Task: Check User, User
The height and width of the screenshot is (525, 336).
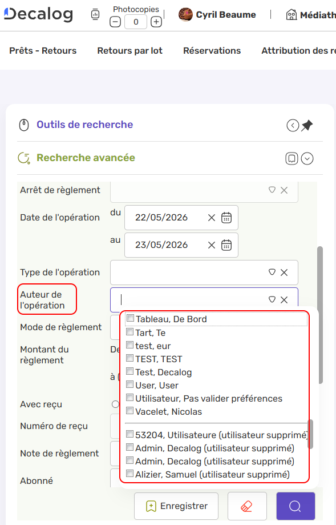Action: [129, 384]
